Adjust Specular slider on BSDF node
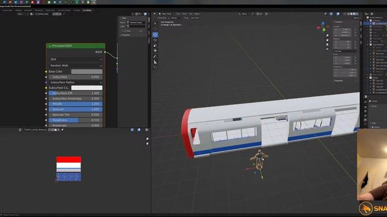Screen dimensions: 387x217 coord(76,109)
